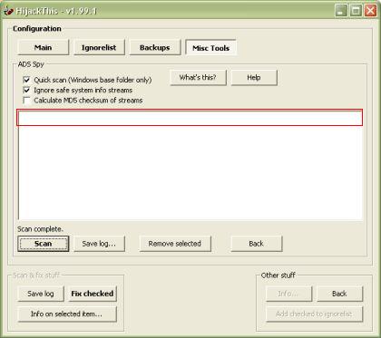Open the Backups tab
The height and width of the screenshot is (338, 381).
(x=155, y=47)
